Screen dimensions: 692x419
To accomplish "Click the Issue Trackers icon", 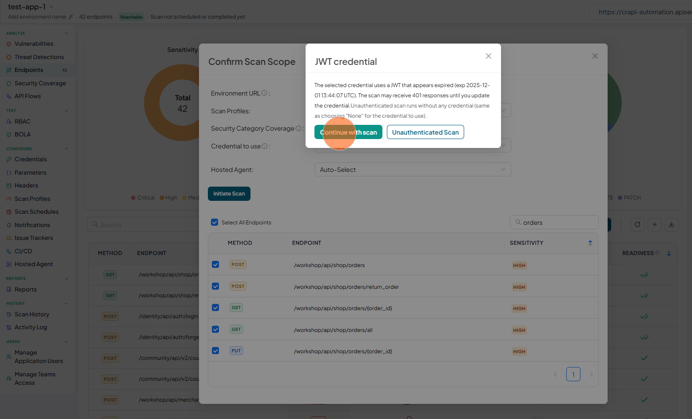I will [x=9, y=238].
